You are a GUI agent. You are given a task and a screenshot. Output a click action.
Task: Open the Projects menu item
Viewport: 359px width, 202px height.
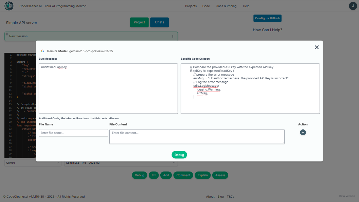pyautogui.click(x=191, y=6)
